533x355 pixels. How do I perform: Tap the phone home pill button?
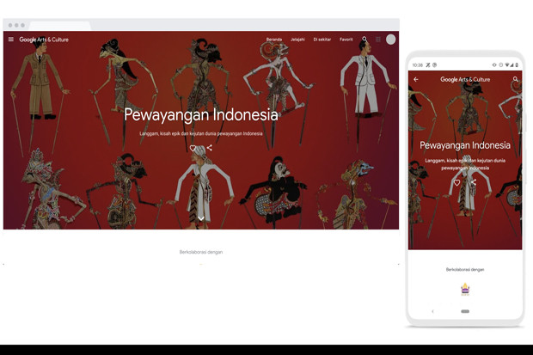[465, 311]
